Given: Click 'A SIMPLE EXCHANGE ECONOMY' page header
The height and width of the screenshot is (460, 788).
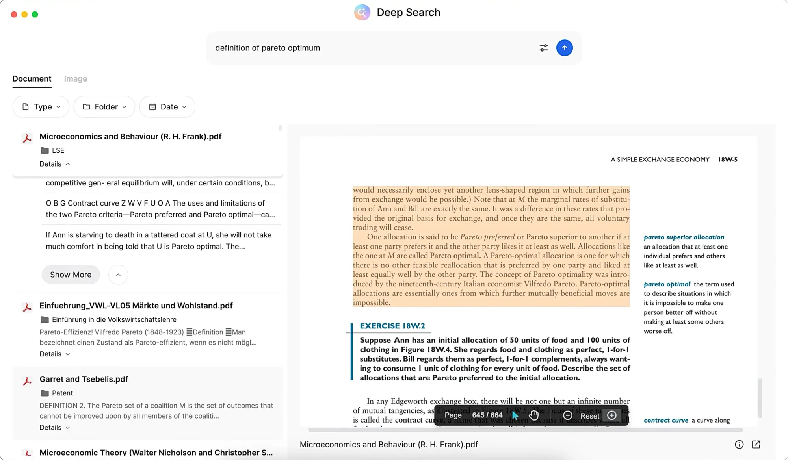Looking at the screenshot, I should tap(660, 160).
